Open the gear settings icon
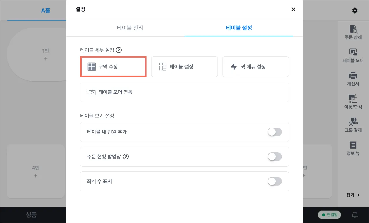The width and height of the screenshot is (369, 223). pyautogui.click(x=355, y=11)
